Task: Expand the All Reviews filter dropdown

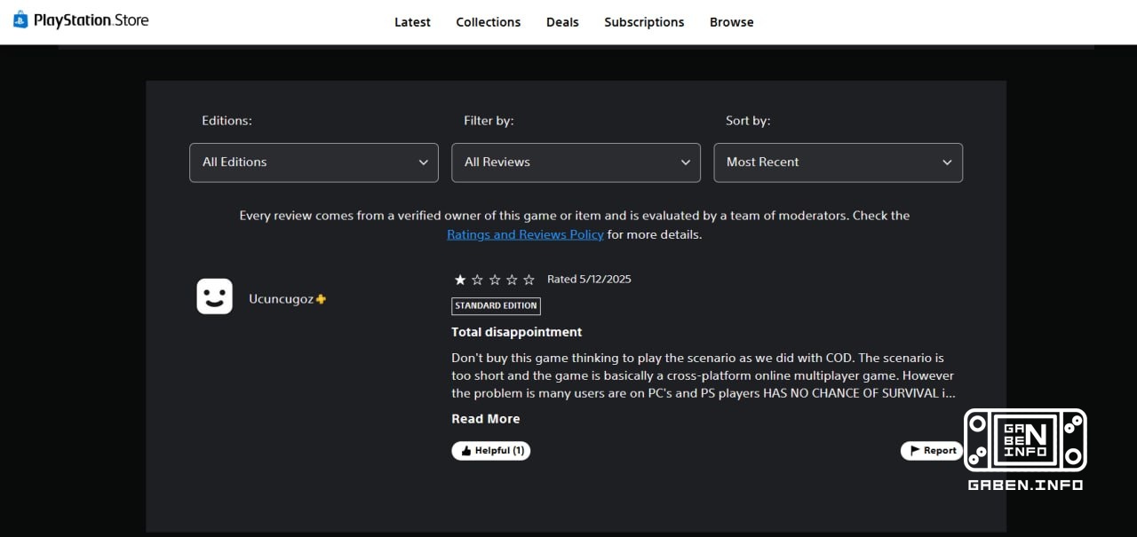Action: coord(576,162)
